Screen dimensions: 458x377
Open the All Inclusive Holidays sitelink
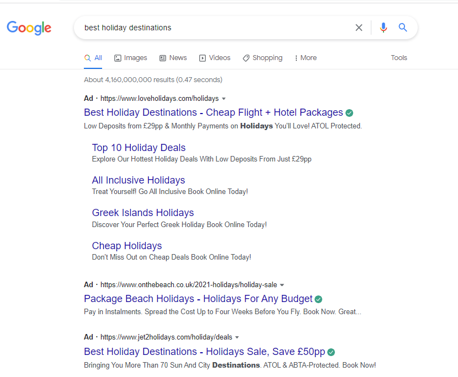[x=139, y=180]
